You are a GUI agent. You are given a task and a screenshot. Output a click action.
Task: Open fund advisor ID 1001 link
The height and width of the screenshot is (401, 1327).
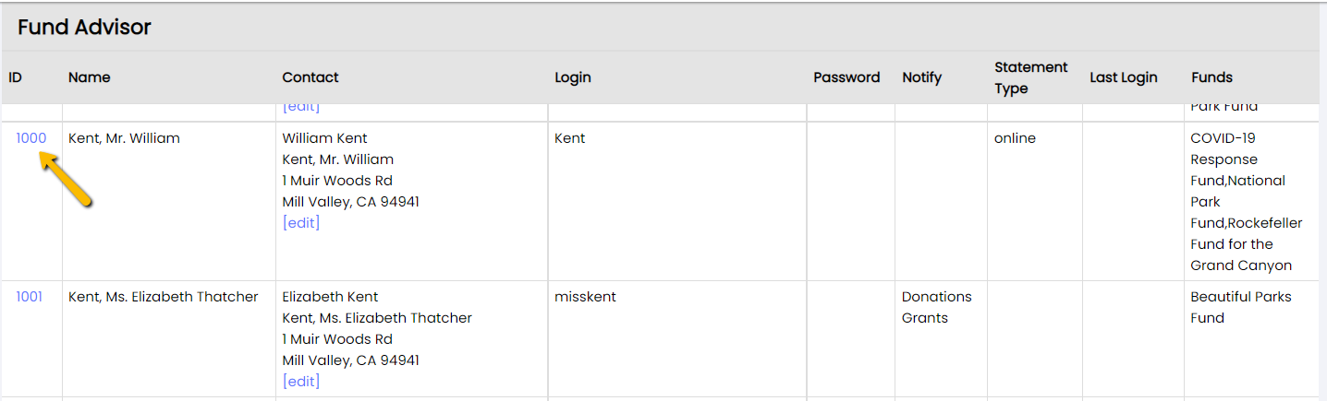coord(30,297)
